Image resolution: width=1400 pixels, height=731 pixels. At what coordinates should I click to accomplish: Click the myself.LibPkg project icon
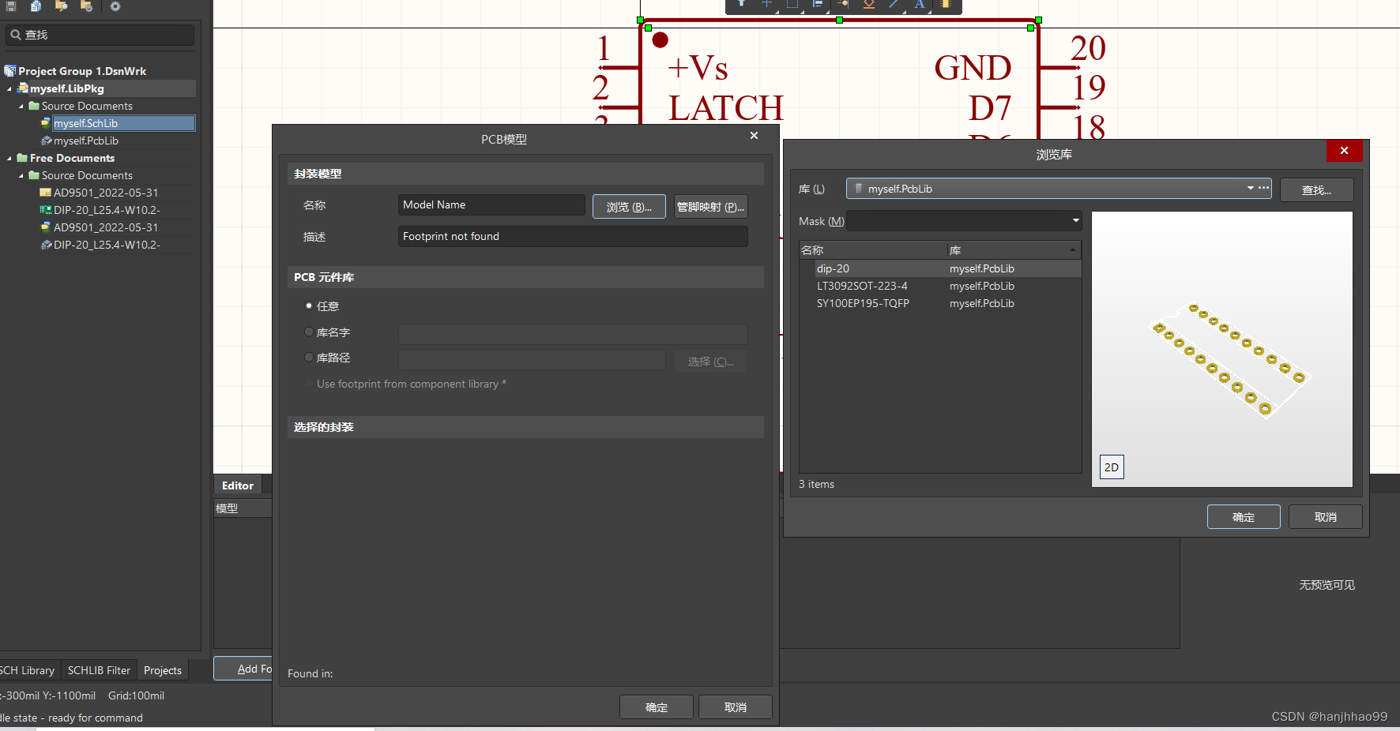[23, 88]
